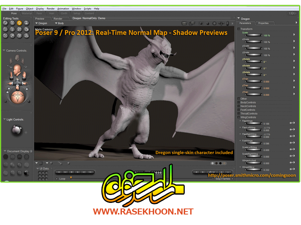Click the large select-camera head icon
This screenshot has width=301, height=225.
17,70
